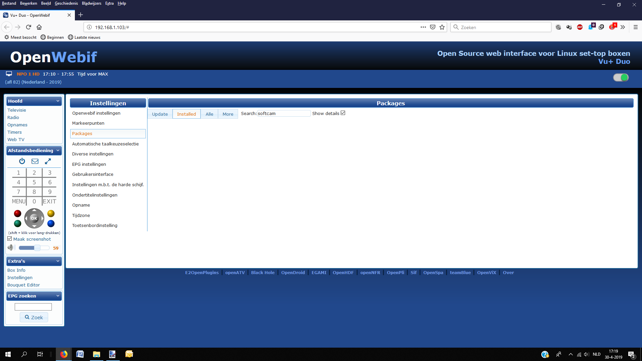Show hidden system tray icons

tap(571, 354)
